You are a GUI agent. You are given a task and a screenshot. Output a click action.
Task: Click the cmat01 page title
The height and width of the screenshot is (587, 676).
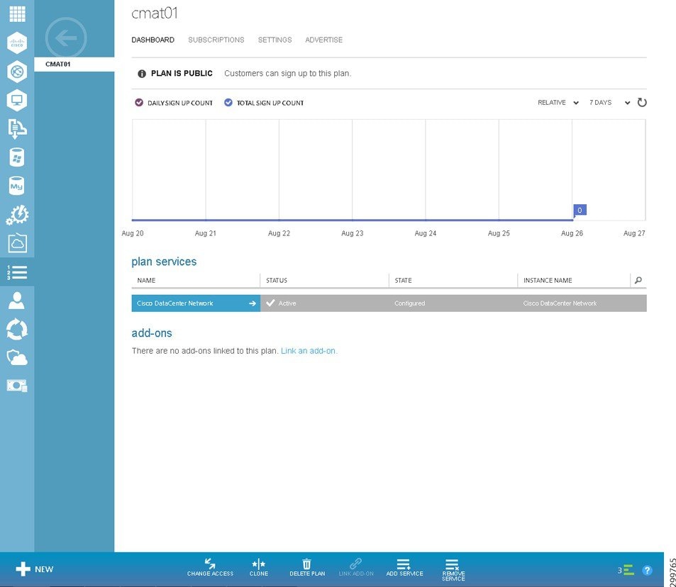coord(155,13)
